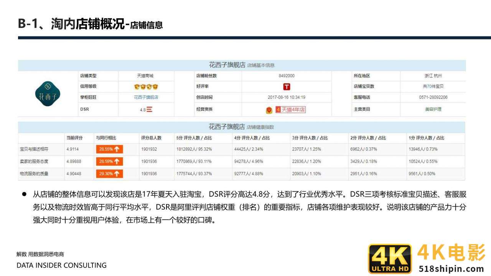Click the 经营资质 label
The image size is (491, 276).
pyautogui.click(x=204, y=109)
